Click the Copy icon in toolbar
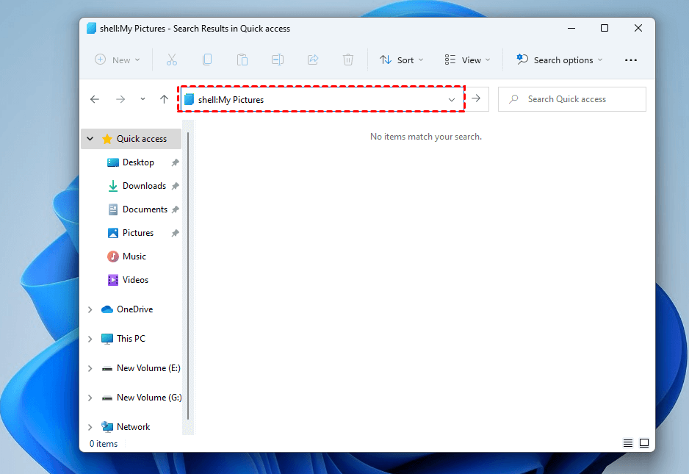The image size is (689, 474). (207, 60)
